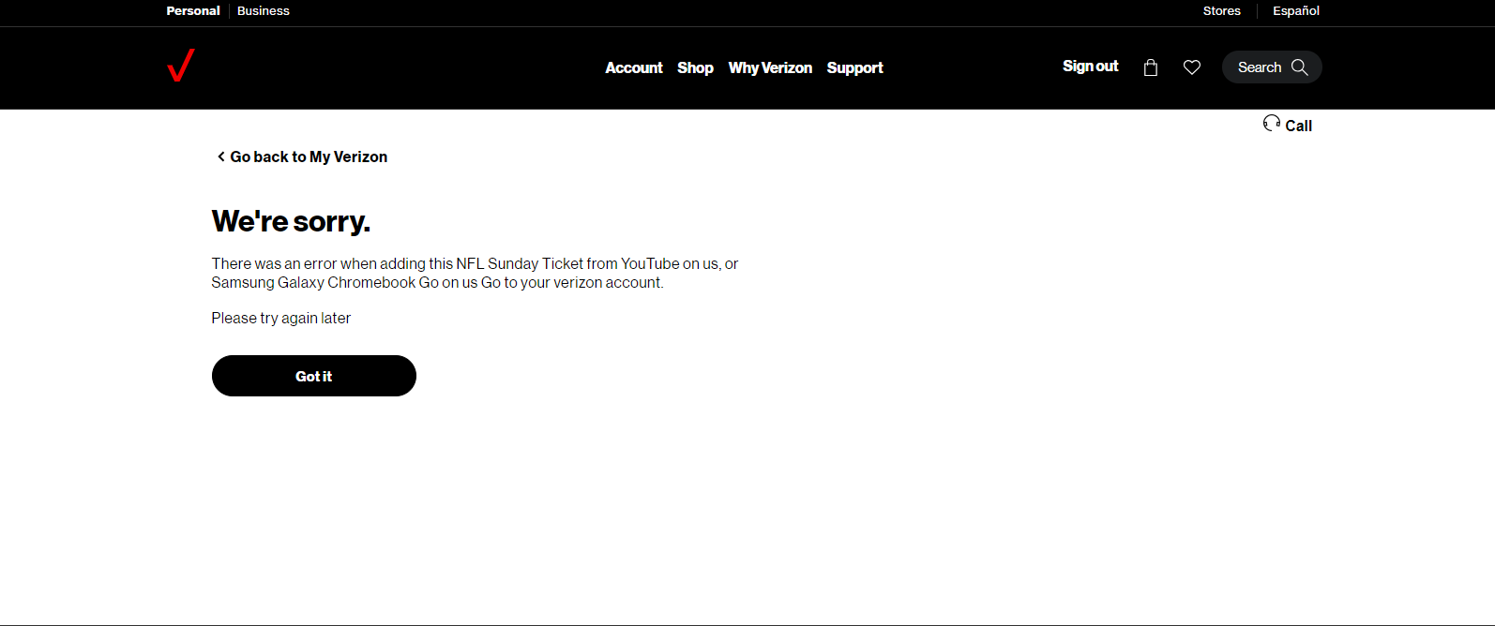Click the headset Call icon
Image resolution: width=1495 pixels, height=626 pixels.
point(1272,123)
